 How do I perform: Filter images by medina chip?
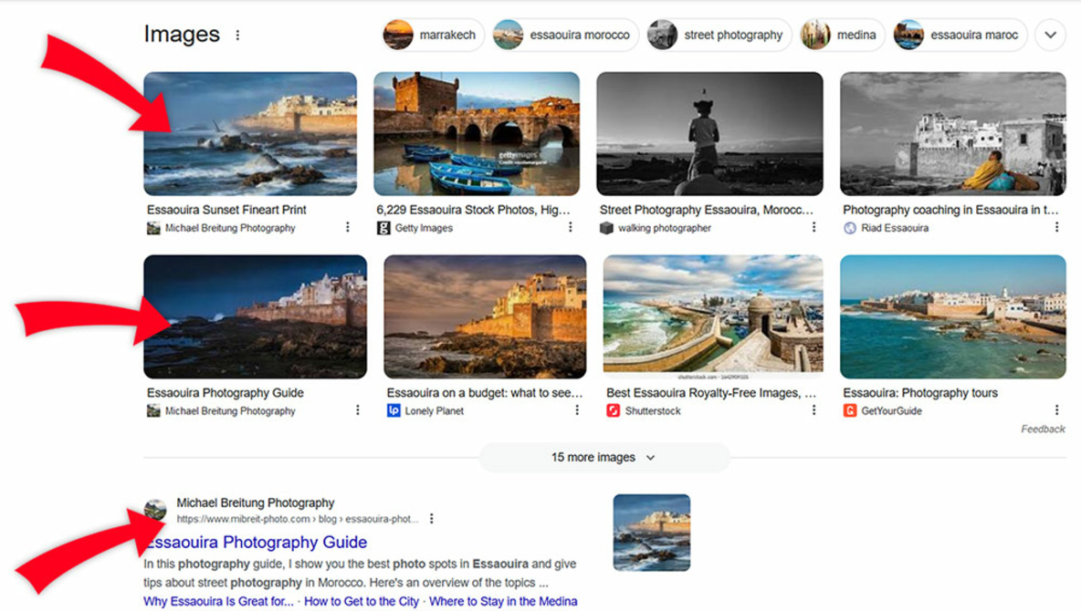coord(842,36)
